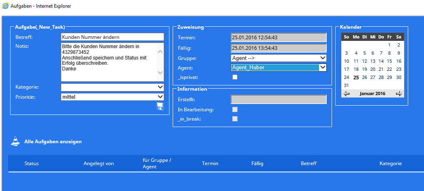Open the Priorität dropdown showing mittel
Image resolution: width=424 pixels, height=191 pixels.
click(112, 97)
